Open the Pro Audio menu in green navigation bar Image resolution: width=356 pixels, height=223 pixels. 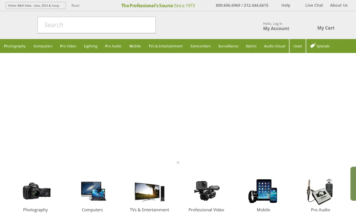[x=113, y=46]
